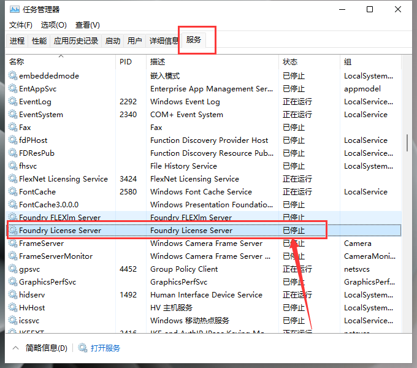
Task: Click gear icon beside FlexNet Licensing Service
Action: click(x=13, y=178)
